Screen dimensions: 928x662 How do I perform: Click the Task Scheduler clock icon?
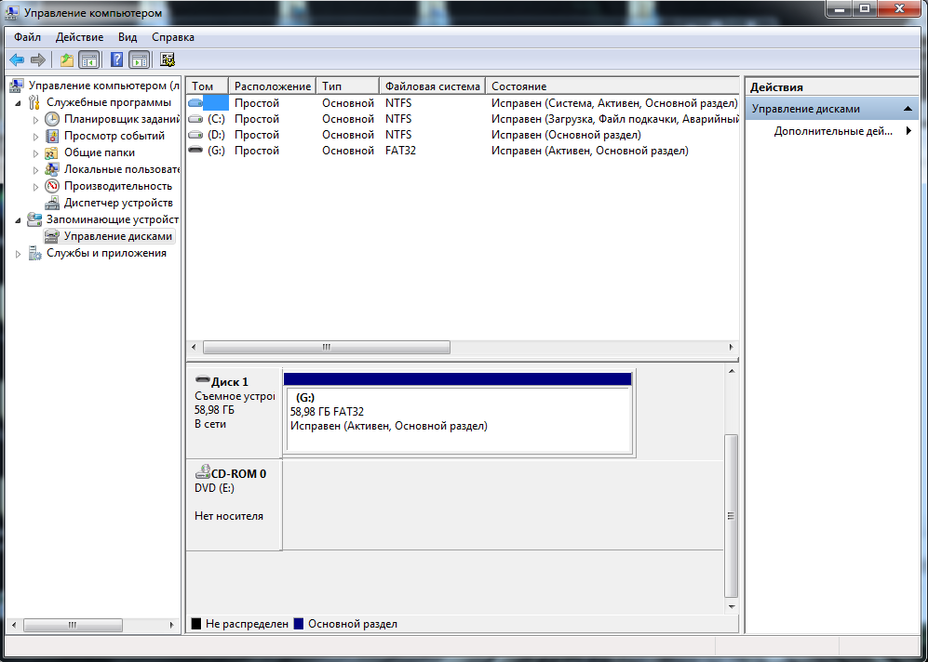click(52, 119)
